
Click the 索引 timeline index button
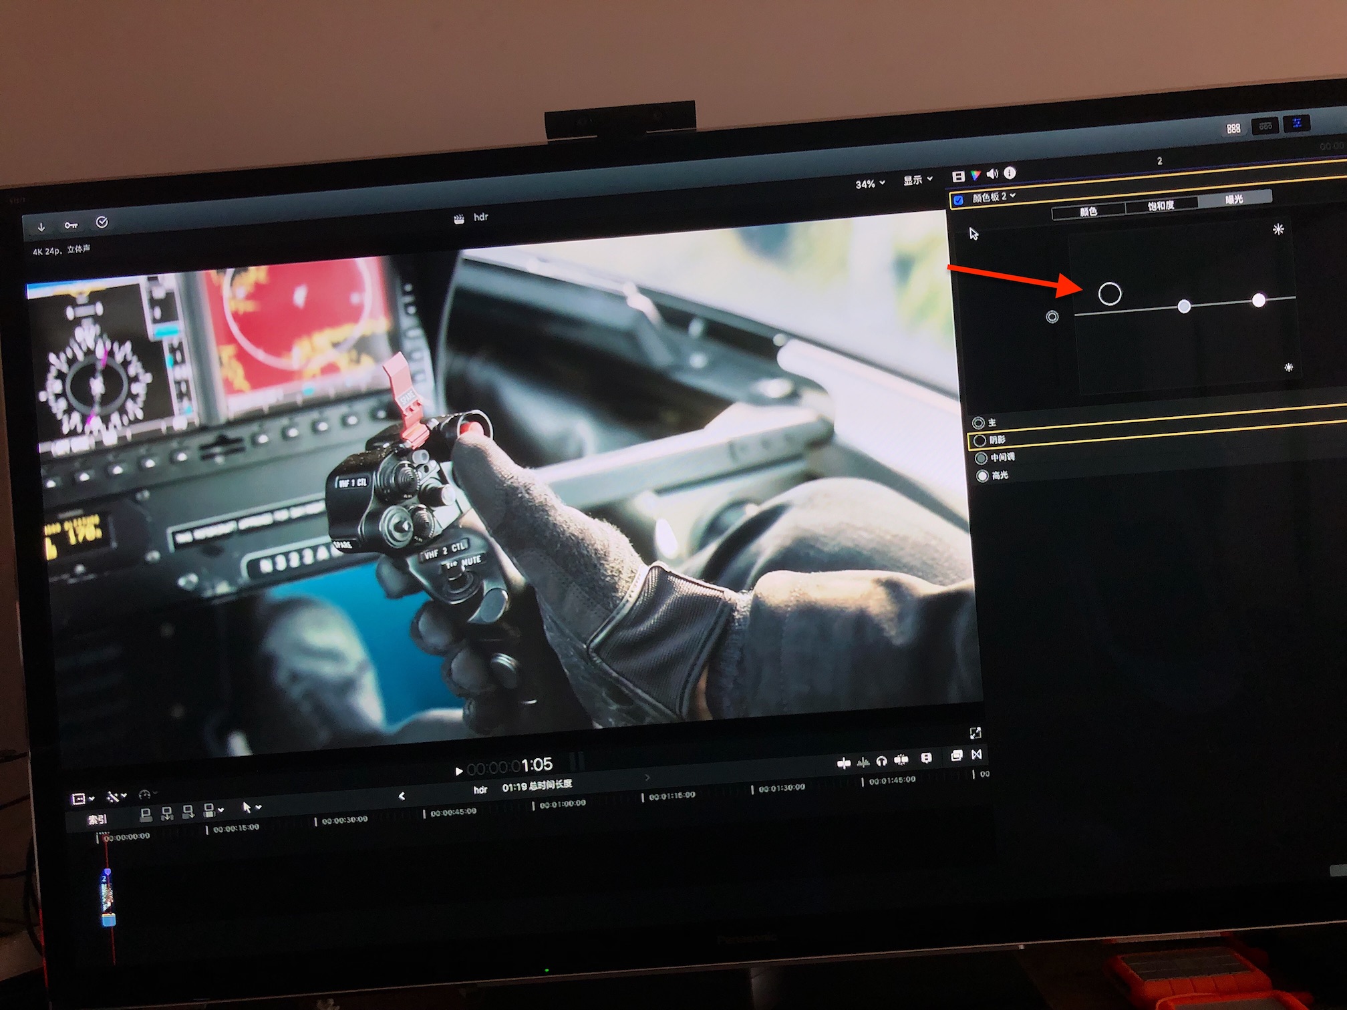pos(98,819)
